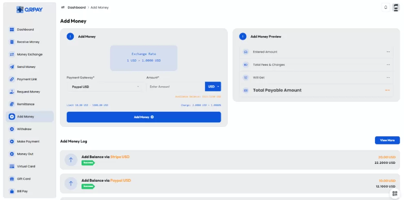Click the Enter Amount input field
The image size is (404, 200).
click(x=175, y=87)
